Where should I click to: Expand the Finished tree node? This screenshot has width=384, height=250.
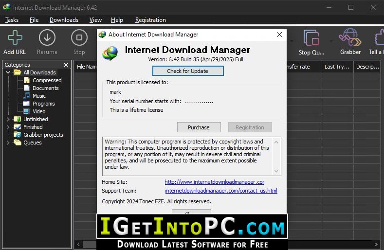[8, 127]
